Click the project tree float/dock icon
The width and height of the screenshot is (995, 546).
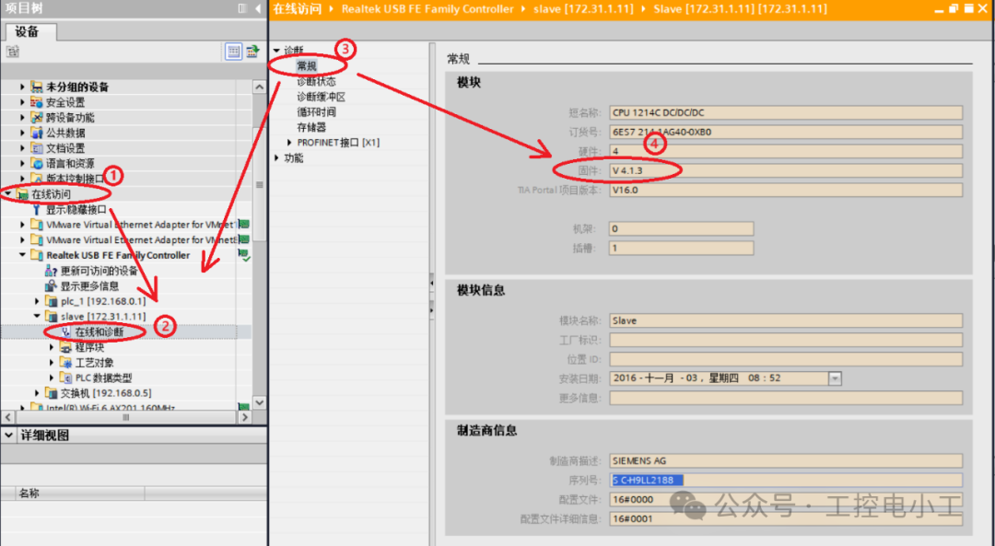point(241,8)
